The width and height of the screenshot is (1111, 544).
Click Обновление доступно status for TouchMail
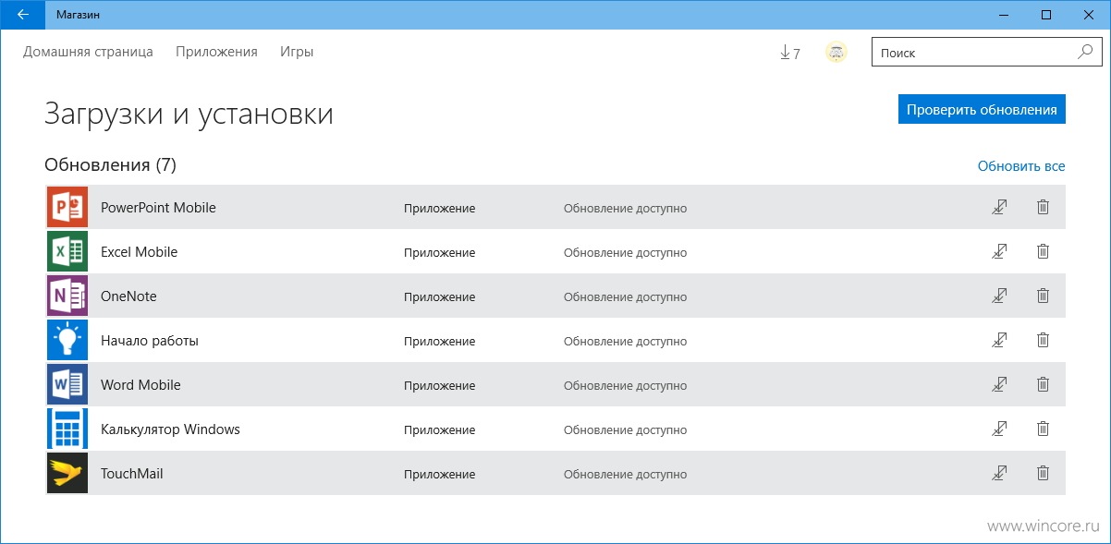coord(625,475)
